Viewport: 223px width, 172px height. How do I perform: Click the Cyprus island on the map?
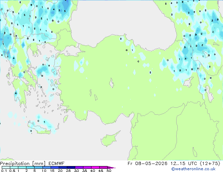pyautogui.click(x=109, y=139)
